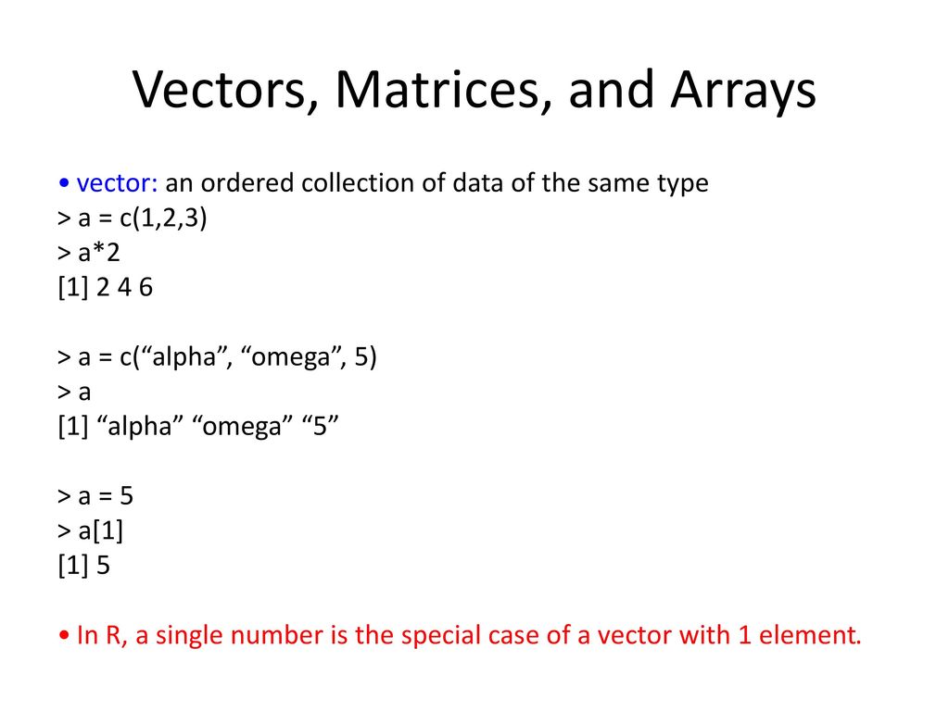Select the output '[1] 2 4 6'
This screenshot has height=711, width=949.
point(106,287)
